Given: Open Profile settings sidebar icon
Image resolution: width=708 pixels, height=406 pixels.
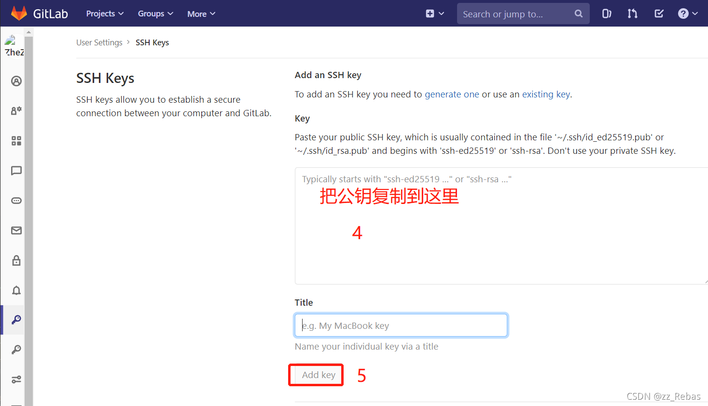Looking at the screenshot, I should tap(16, 81).
